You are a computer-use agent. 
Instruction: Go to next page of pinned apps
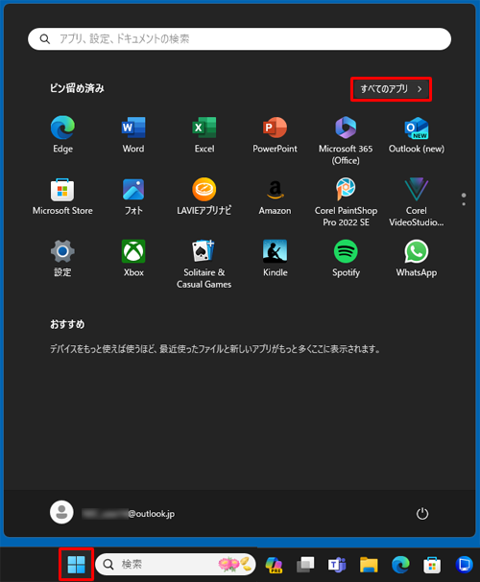[464, 204]
